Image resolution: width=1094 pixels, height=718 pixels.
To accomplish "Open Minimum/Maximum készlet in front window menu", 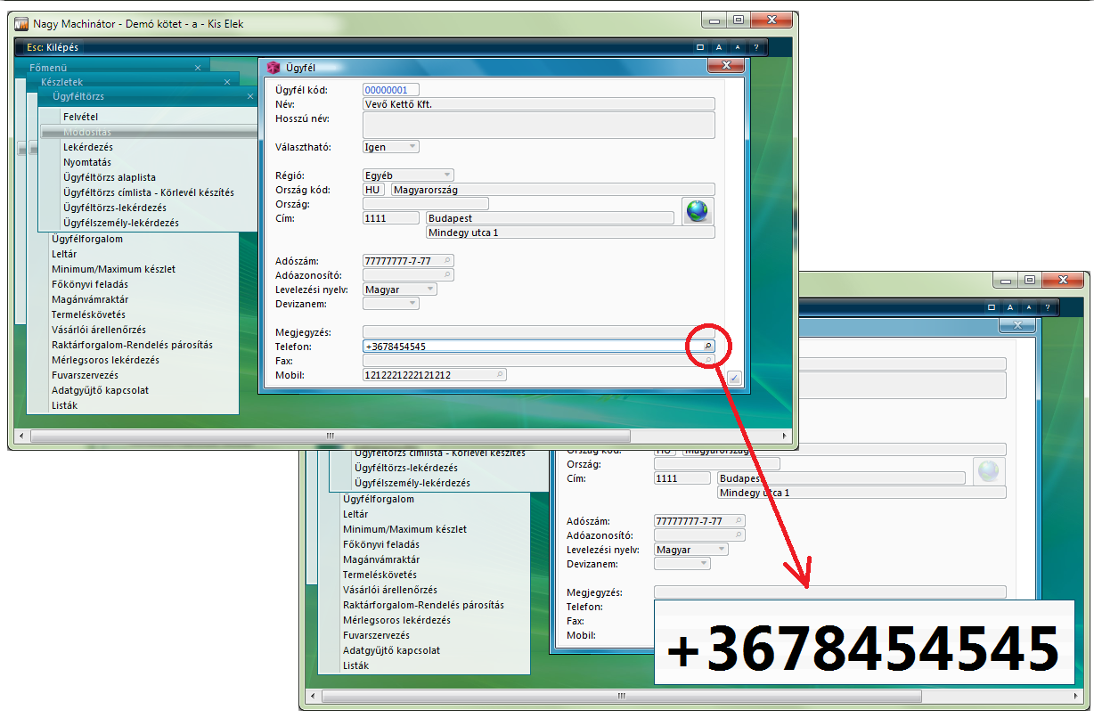I will tap(113, 269).
